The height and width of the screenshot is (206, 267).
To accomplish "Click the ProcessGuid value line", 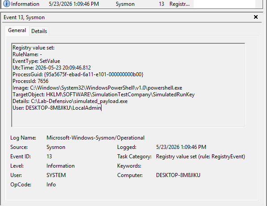I will coord(78,74).
